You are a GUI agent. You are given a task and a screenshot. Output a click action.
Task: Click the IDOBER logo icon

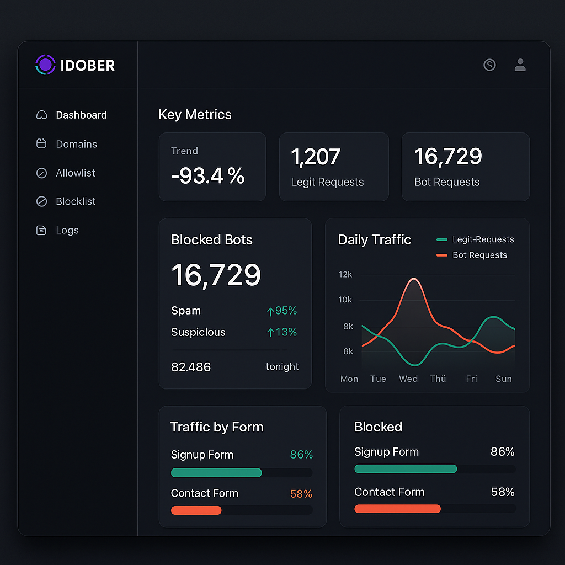[45, 65]
